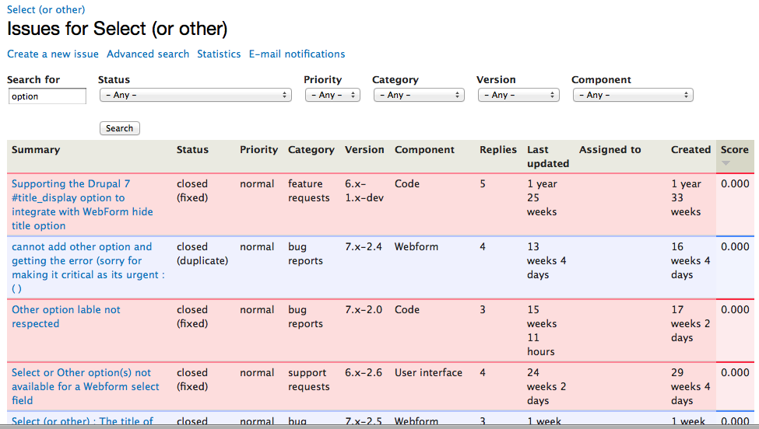The width and height of the screenshot is (759, 429).
Task: Open issue 'Other option lable not respected'
Action: coord(66,316)
